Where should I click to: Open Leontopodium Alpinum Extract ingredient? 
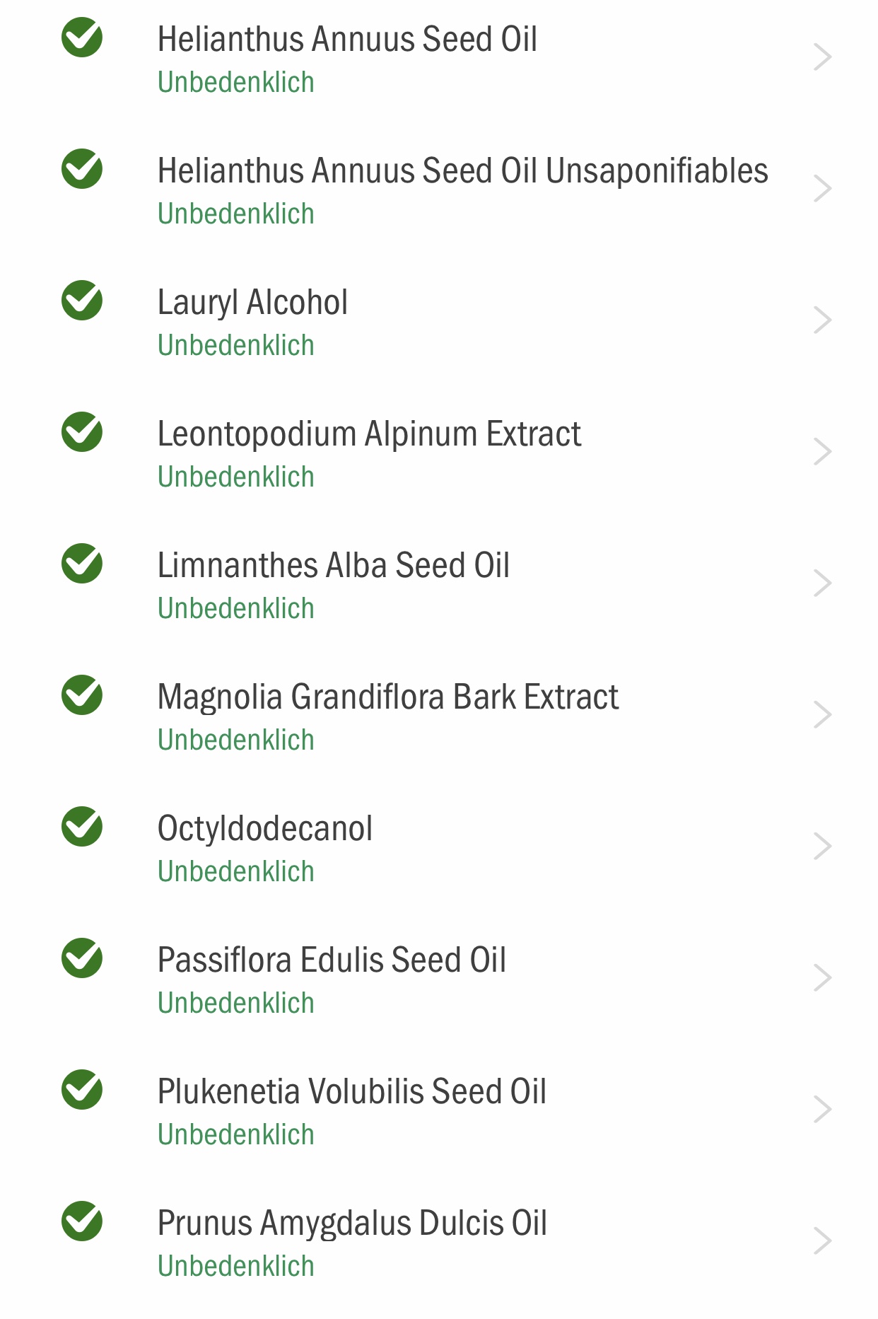[x=439, y=453]
